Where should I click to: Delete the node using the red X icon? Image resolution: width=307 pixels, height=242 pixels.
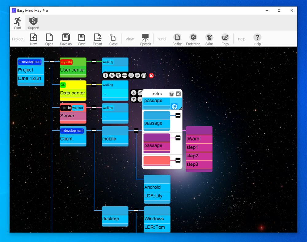click(151, 75)
